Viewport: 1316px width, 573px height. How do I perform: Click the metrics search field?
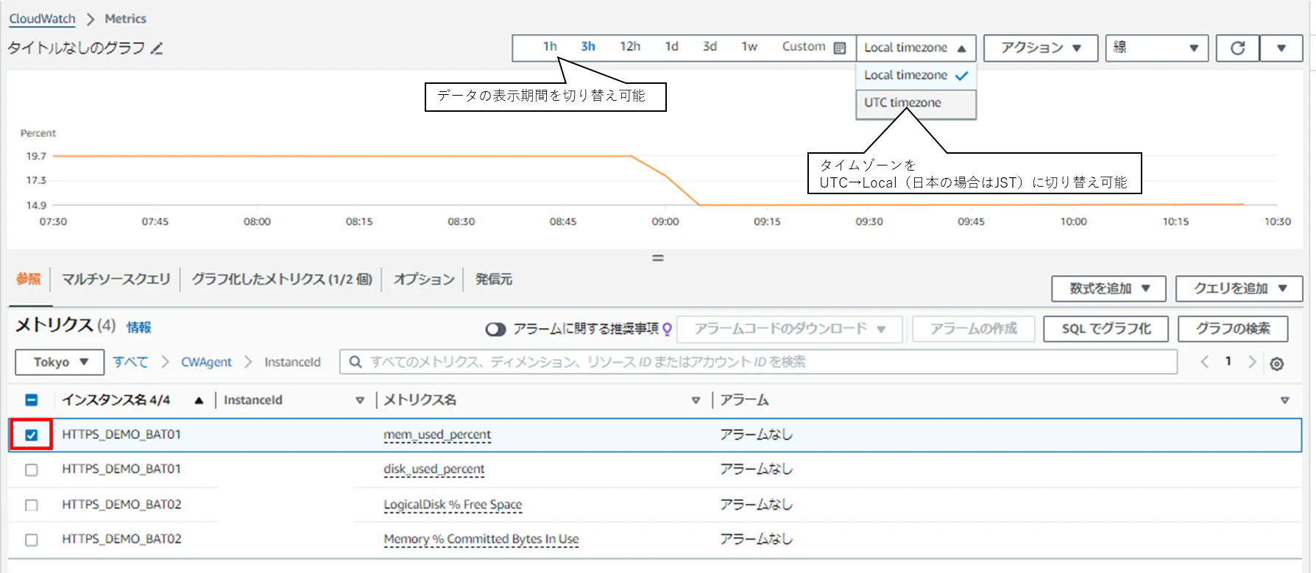[758, 362]
